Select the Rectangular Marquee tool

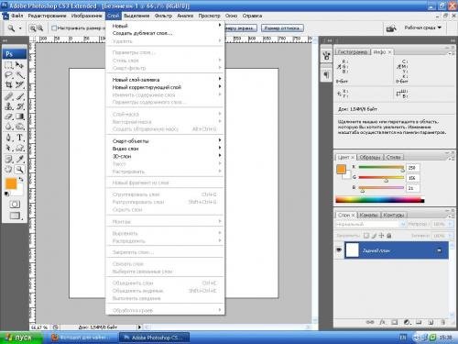coord(8,65)
